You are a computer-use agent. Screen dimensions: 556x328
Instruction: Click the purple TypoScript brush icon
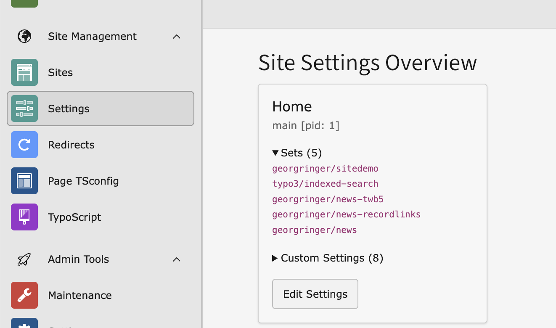[x=24, y=217]
